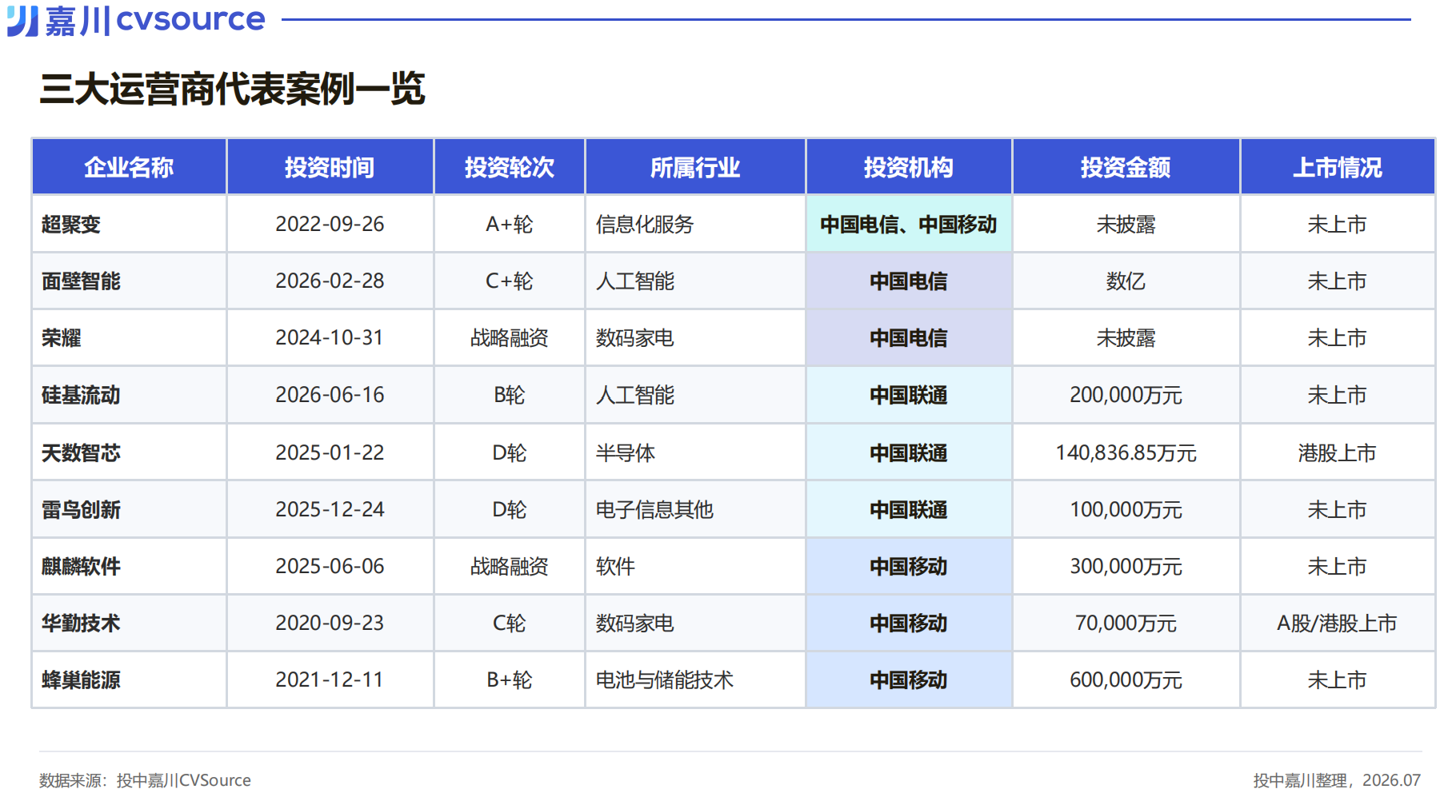Click the amount 140,836.85万元

coord(1126,452)
